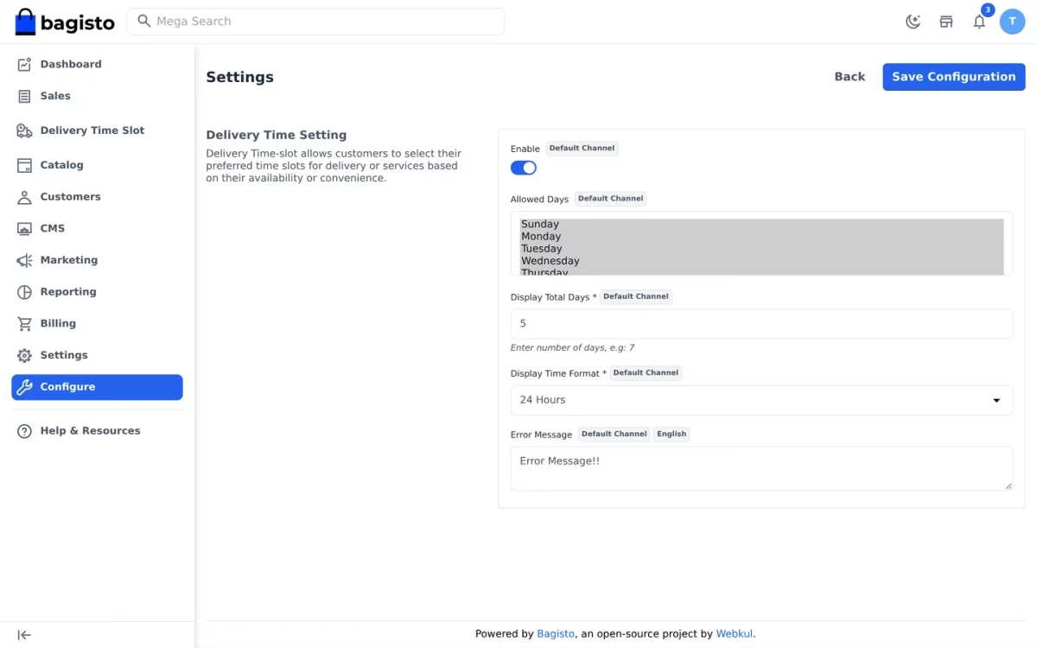The height and width of the screenshot is (648, 1037).
Task: Click the Back button
Action: click(x=849, y=77)
